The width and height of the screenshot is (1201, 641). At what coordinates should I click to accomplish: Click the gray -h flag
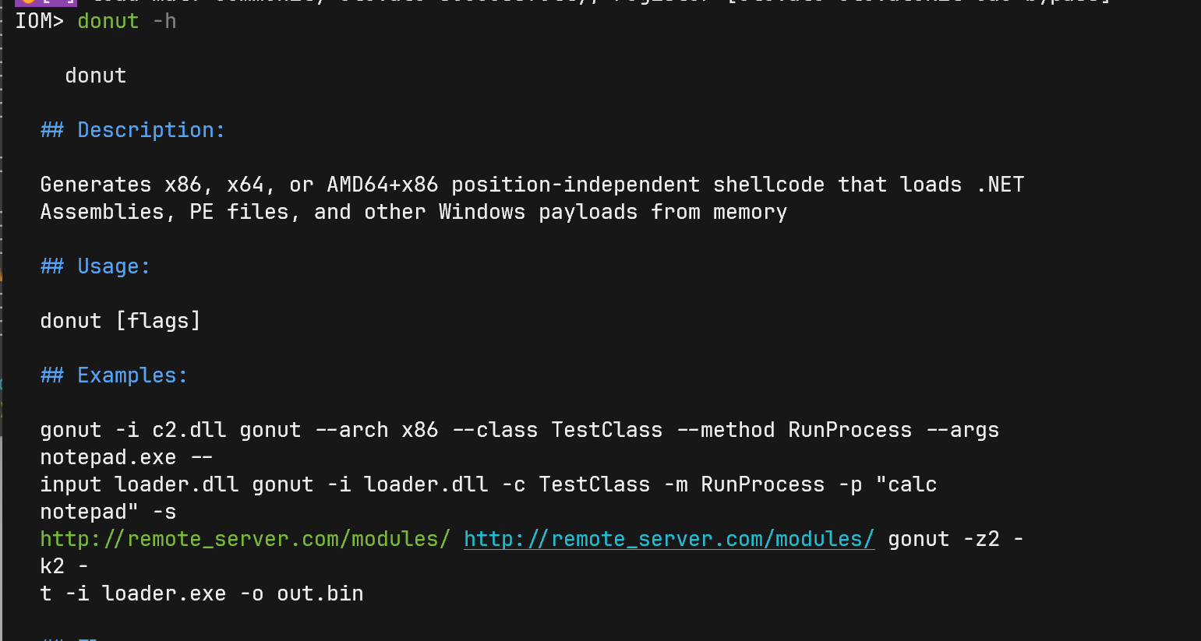coord(164,21)
